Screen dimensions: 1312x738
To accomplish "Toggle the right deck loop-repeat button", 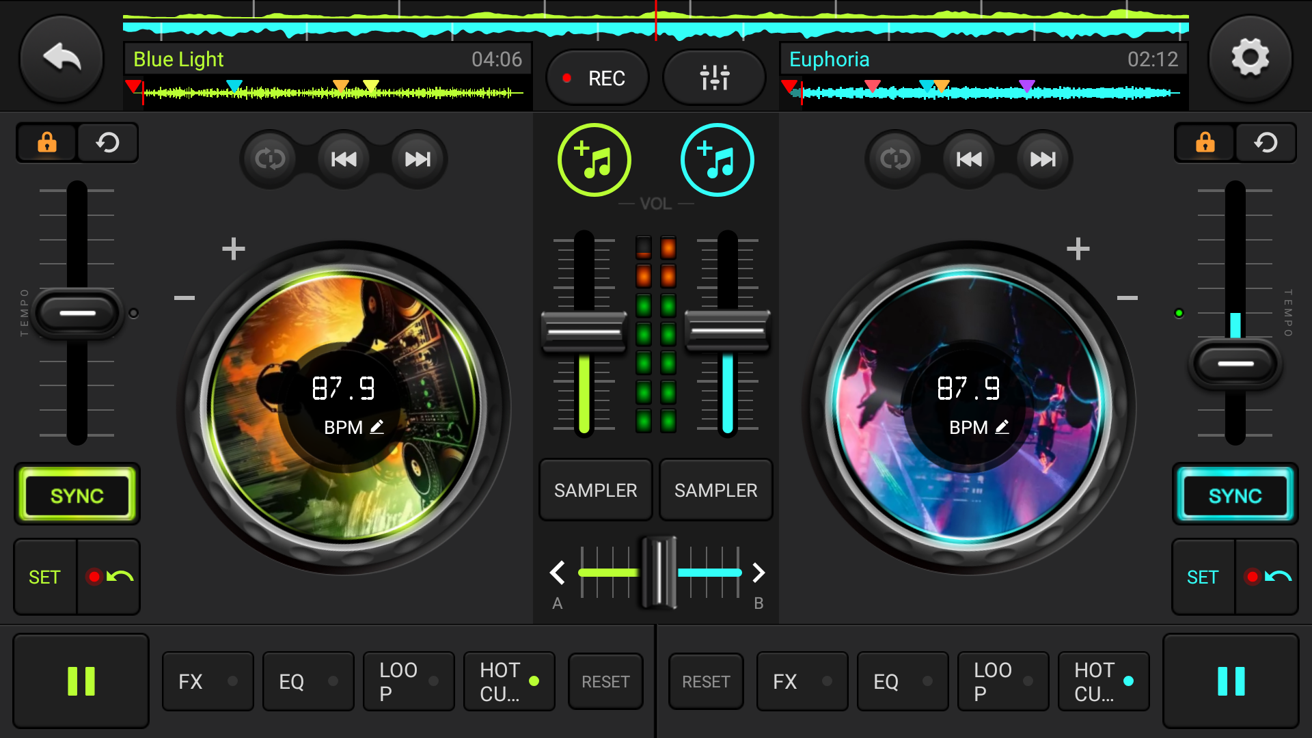I will pyautogui.click(x=894, y=159).
